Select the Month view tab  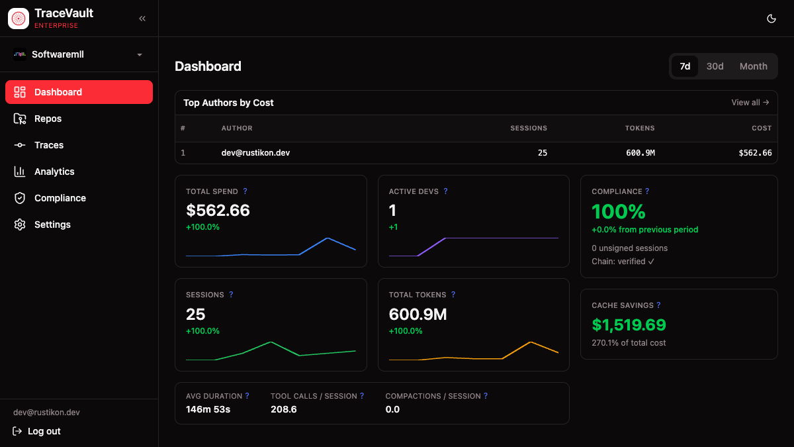pos(754,66)
